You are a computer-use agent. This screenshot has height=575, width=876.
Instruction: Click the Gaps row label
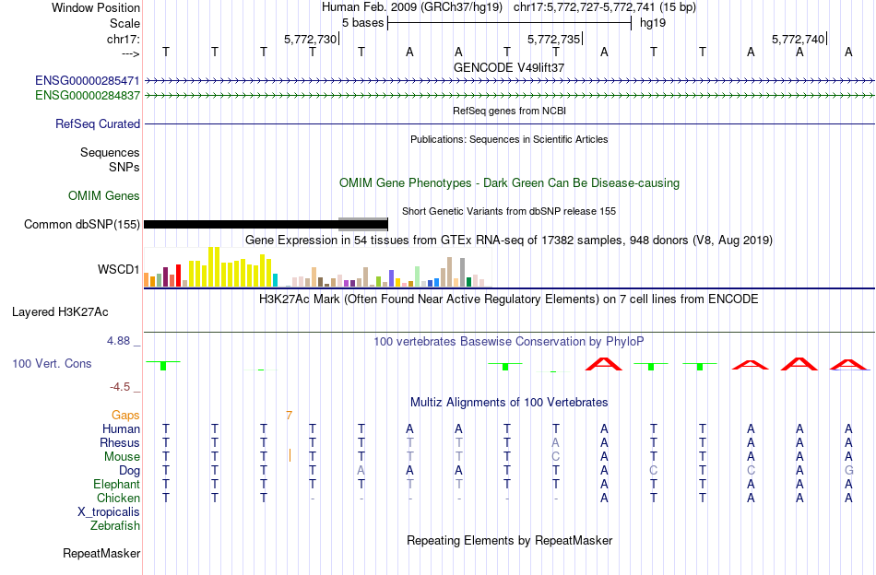125,415
